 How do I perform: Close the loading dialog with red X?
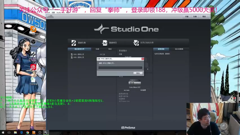(x=143, y=59)
